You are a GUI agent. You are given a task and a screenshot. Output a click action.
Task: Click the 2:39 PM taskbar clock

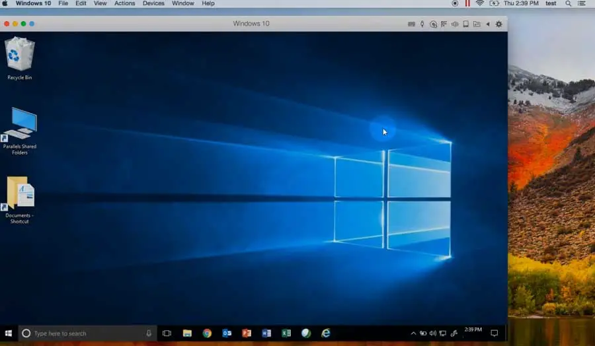point(473,329)
